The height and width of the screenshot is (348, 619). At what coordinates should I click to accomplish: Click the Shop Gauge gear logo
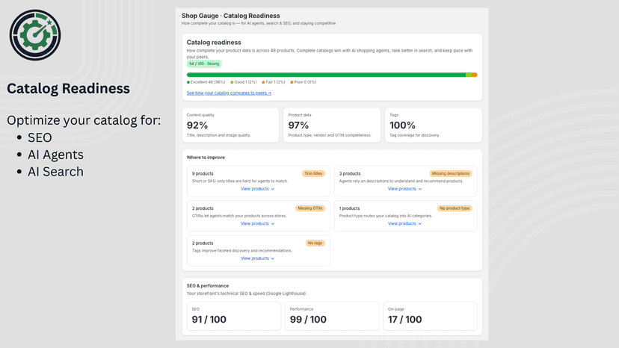[35, 35]
